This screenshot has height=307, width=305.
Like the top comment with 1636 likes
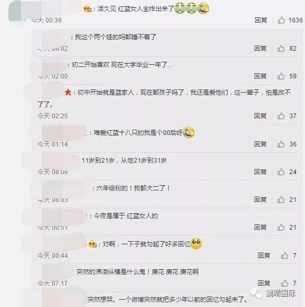click(281, 20)
